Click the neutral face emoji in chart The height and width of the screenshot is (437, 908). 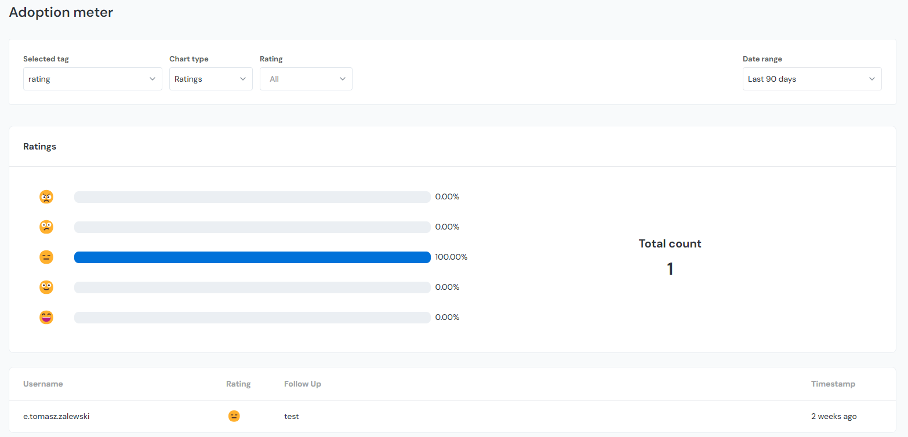(46, 257)
